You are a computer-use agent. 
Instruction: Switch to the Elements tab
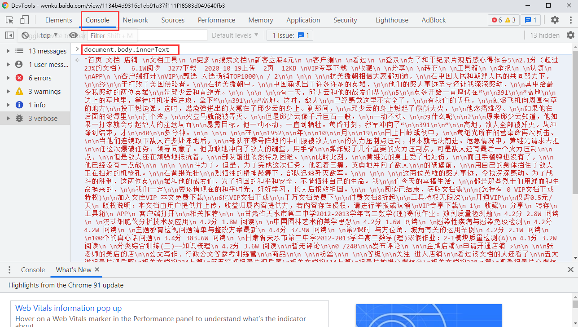(58, 20)
